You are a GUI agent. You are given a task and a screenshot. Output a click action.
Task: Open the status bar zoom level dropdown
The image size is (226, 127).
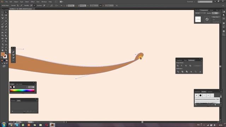(x=22, y=122)
